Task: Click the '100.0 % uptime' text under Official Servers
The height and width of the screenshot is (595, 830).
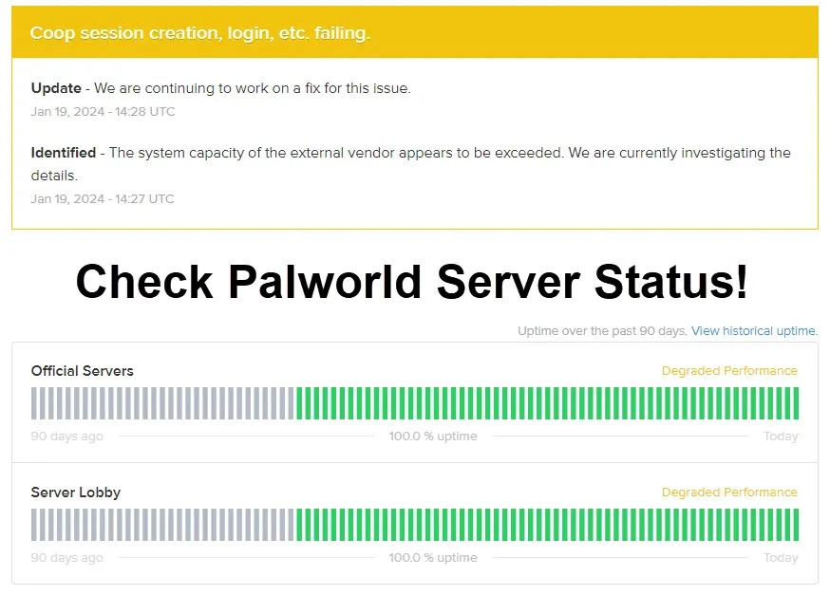Action: 433,437
